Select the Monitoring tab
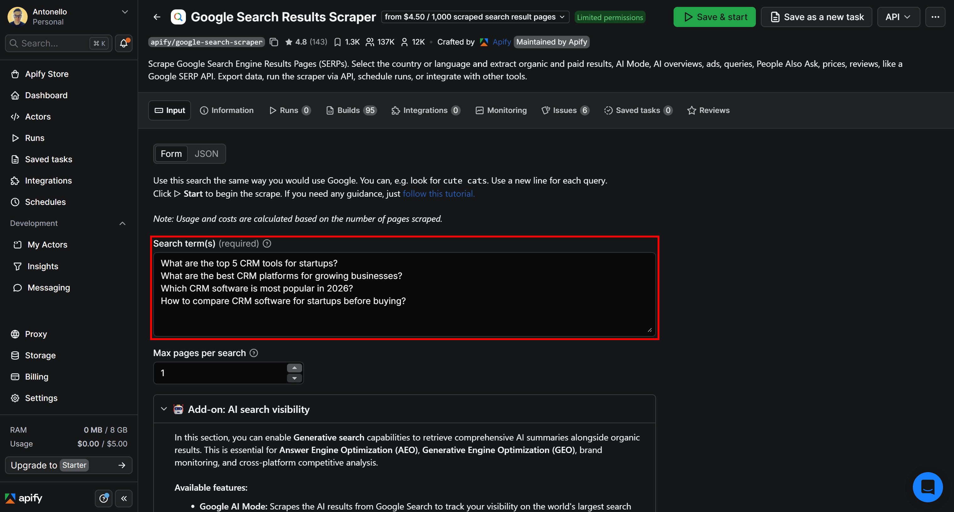 pos(501,110)
